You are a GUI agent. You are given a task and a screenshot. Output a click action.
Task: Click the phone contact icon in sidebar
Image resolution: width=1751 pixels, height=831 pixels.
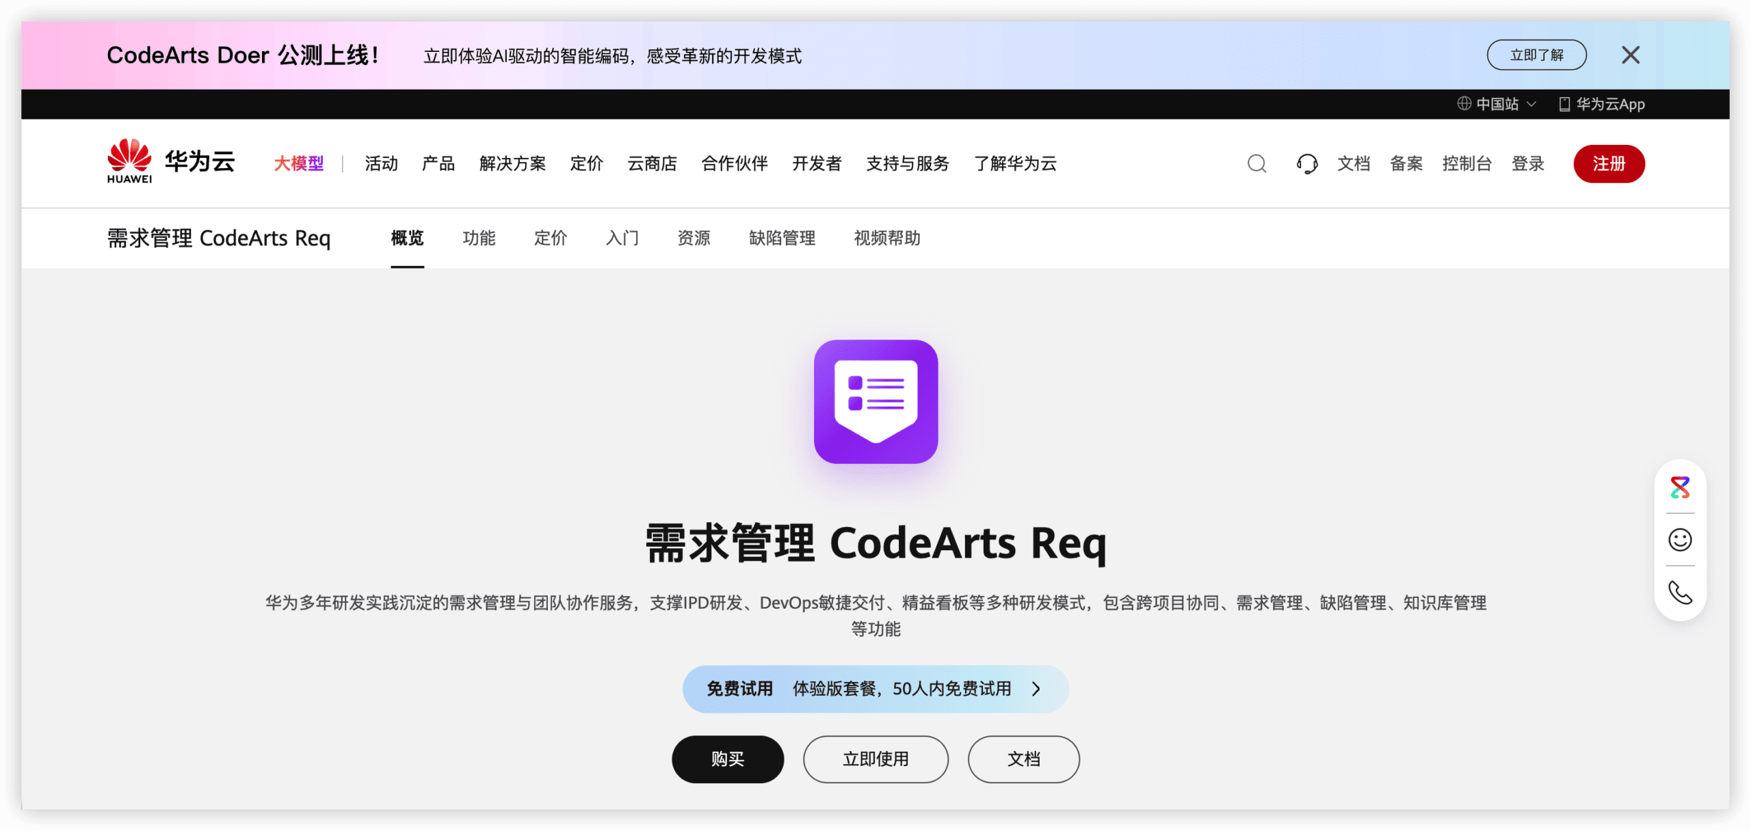click(1679, 593)
